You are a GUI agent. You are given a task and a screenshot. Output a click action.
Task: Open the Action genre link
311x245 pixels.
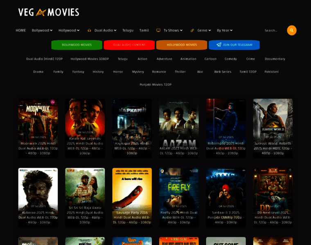point(142,59)
